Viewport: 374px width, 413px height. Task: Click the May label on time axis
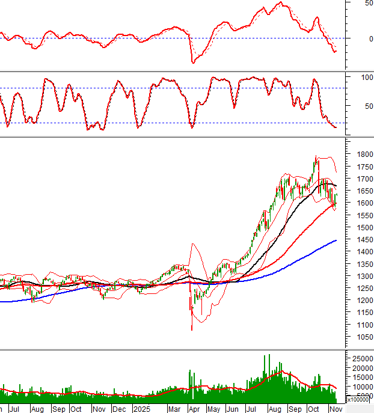[213, 409]
